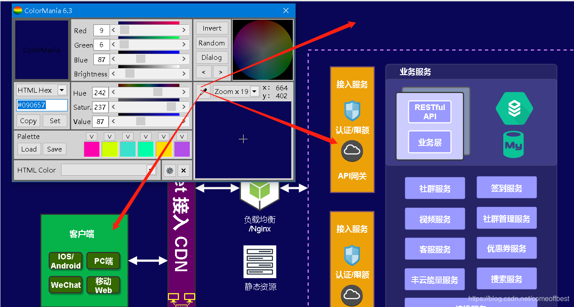Click V button above the gold swatch
This screenshot has width=574, height=307.
click(164, 136)
